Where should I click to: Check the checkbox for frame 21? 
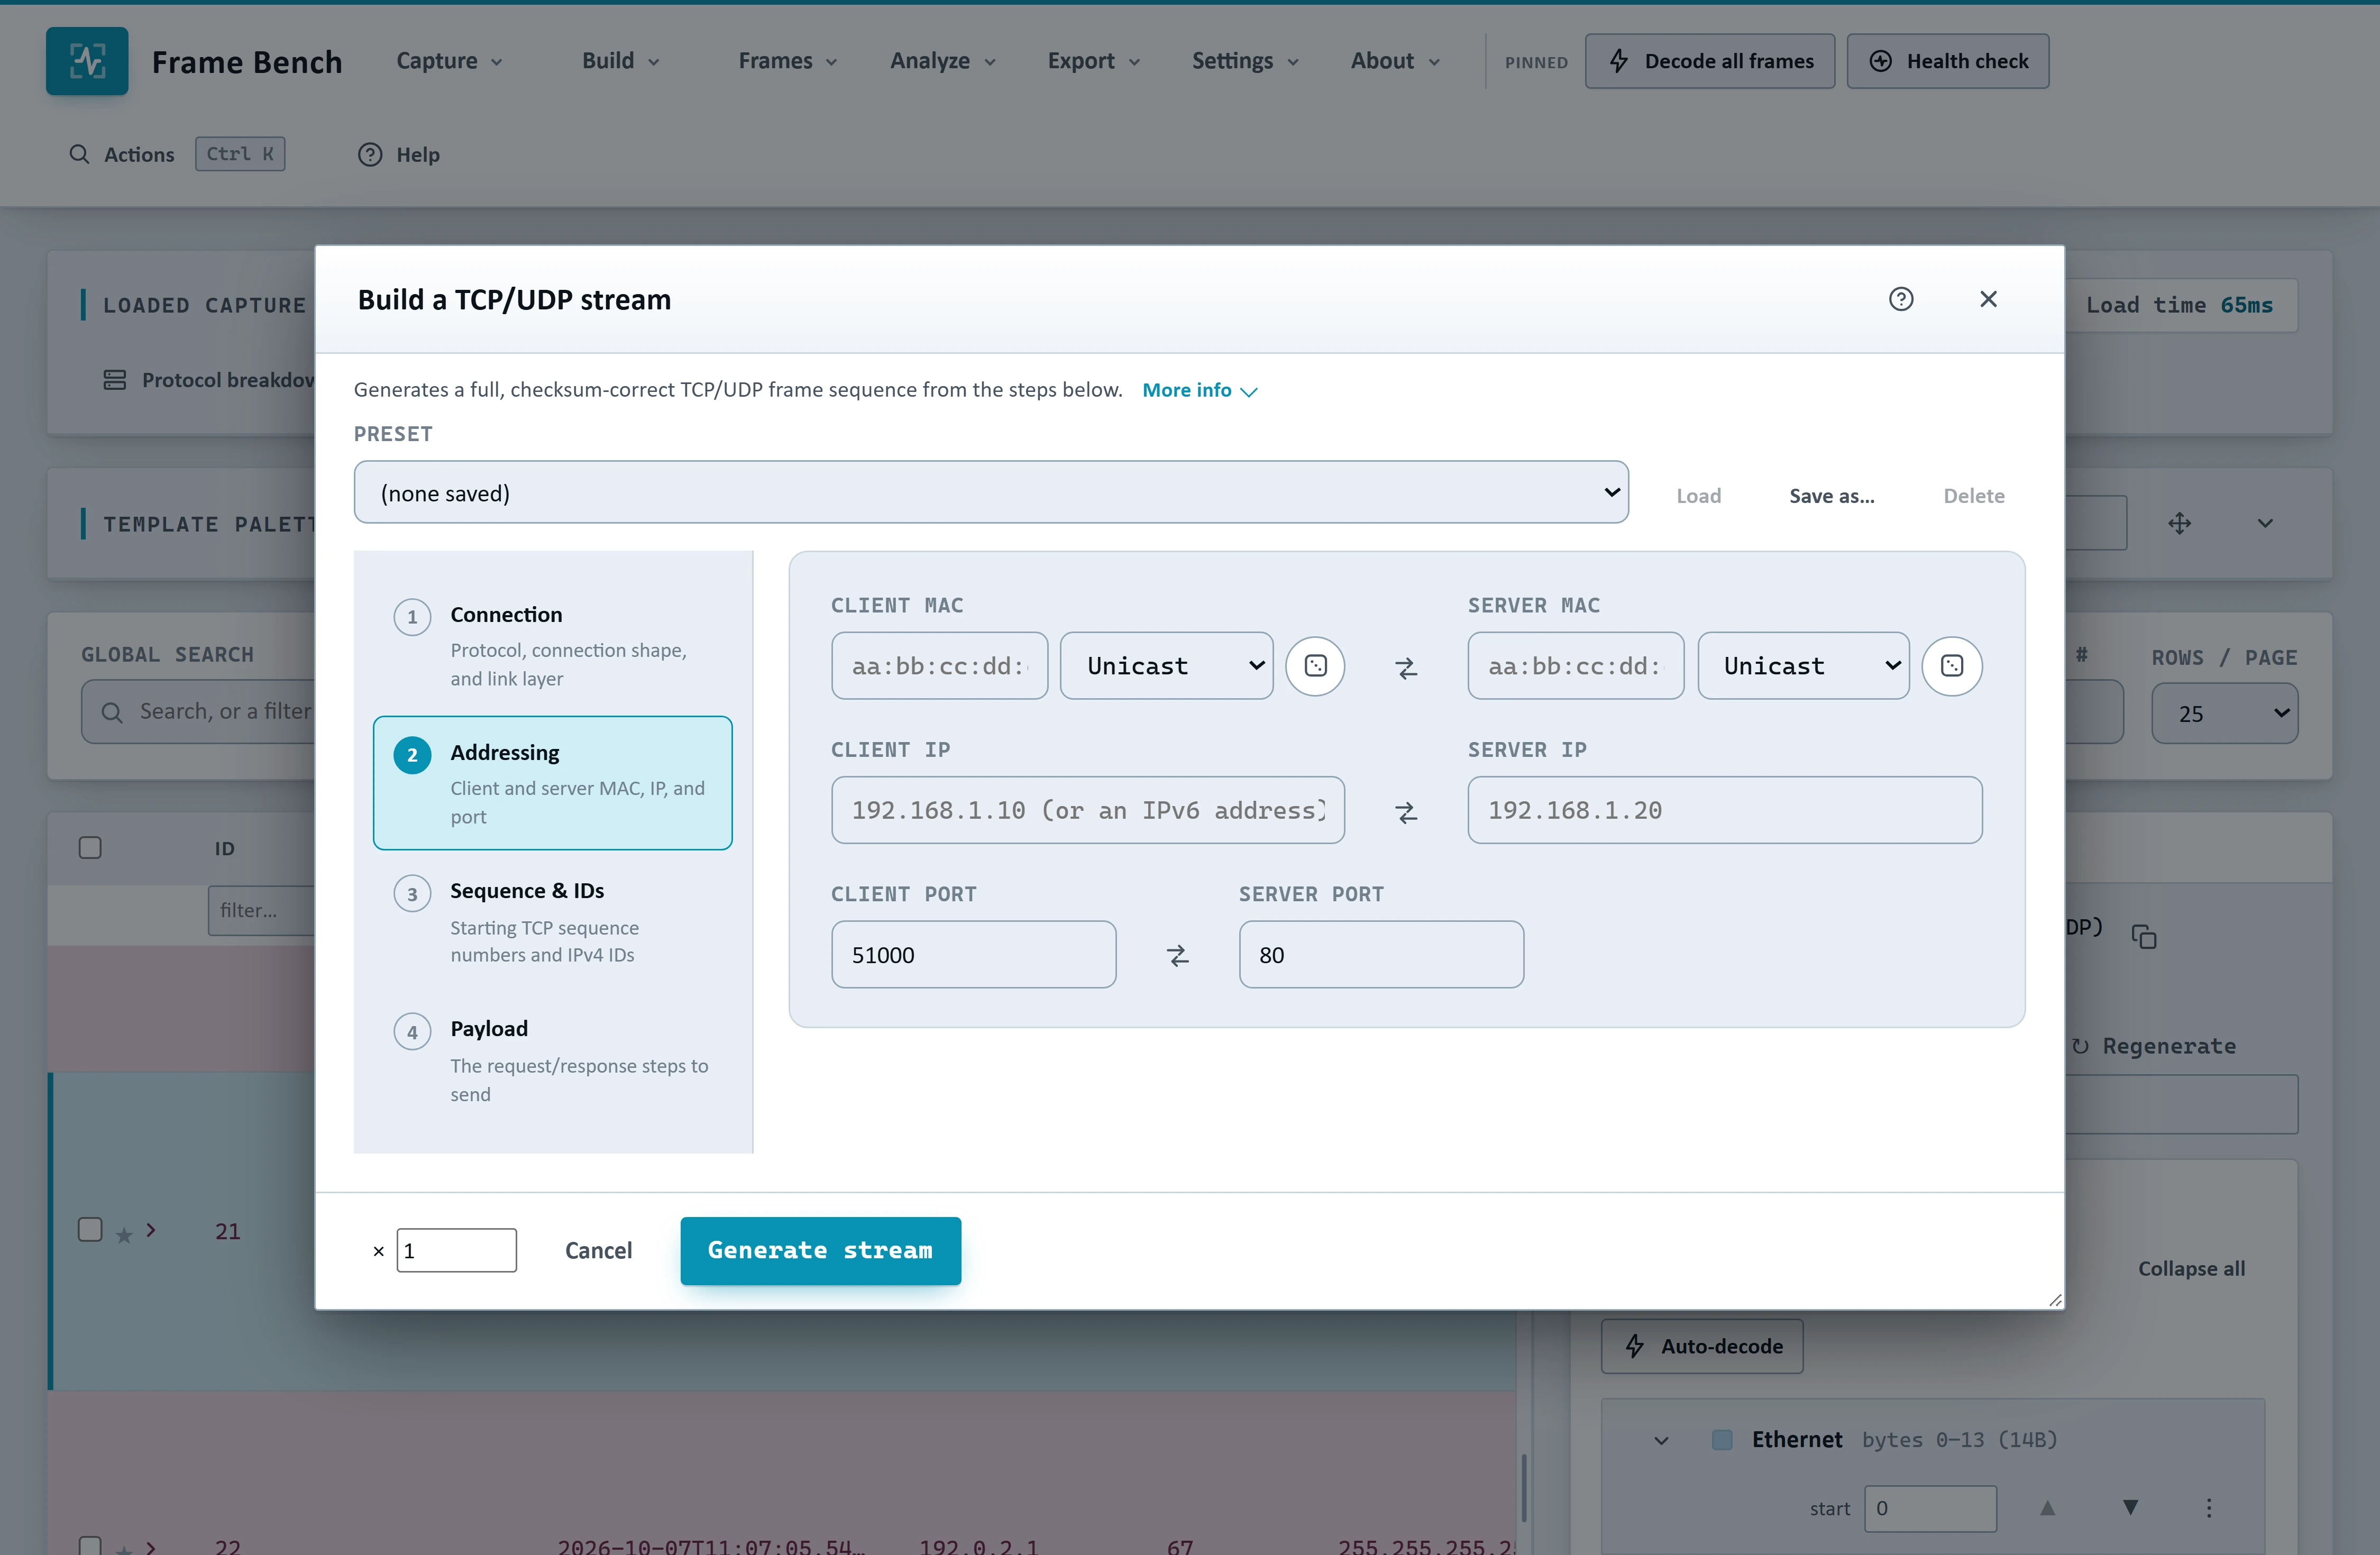click(x=90, y=1229)
